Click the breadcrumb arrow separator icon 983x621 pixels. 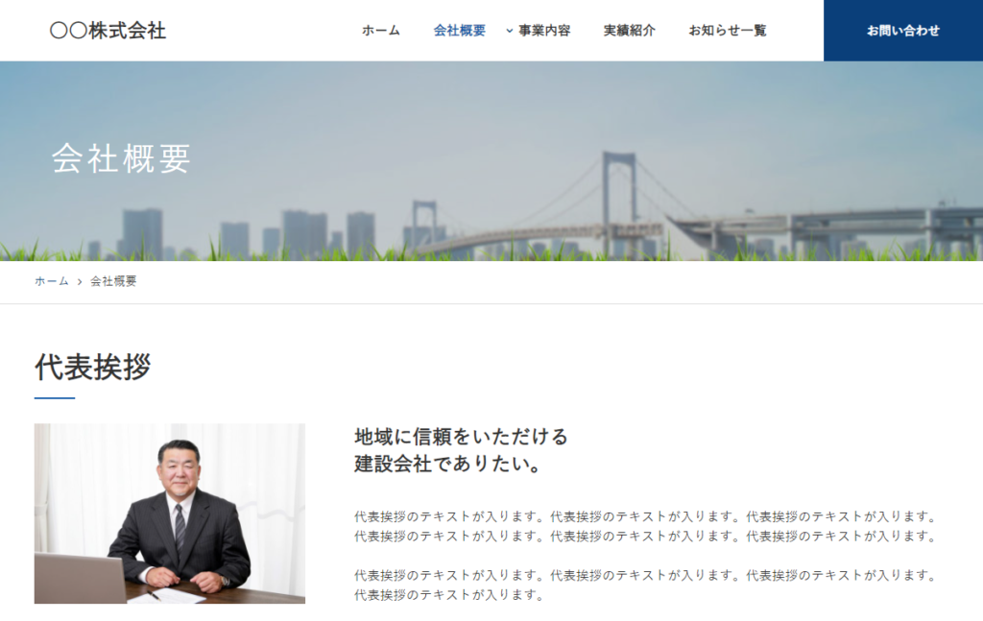pyautogui.click(x=80, y=282)
